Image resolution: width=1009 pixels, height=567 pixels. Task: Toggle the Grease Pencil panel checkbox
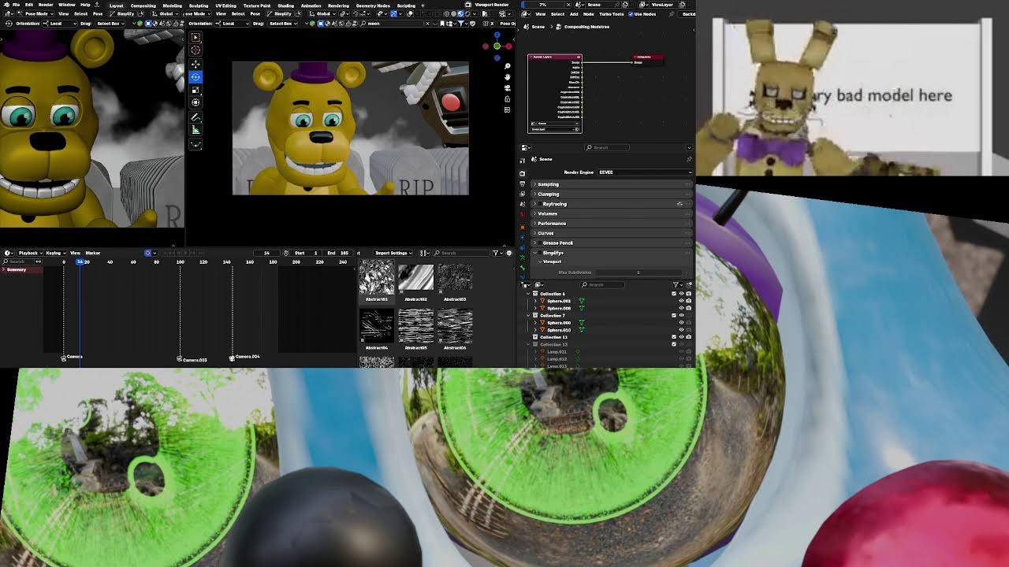click(540, 243)
